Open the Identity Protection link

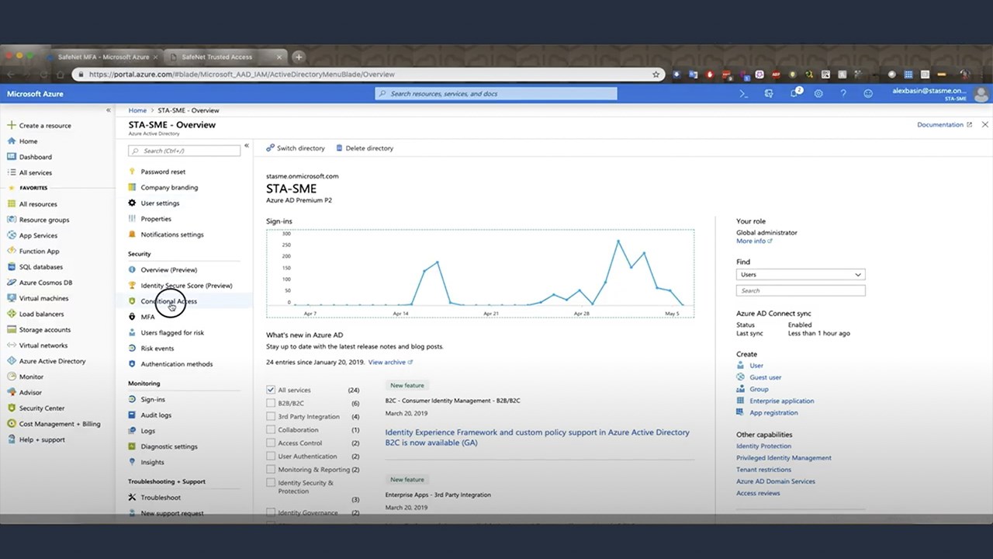pos(764,446)
